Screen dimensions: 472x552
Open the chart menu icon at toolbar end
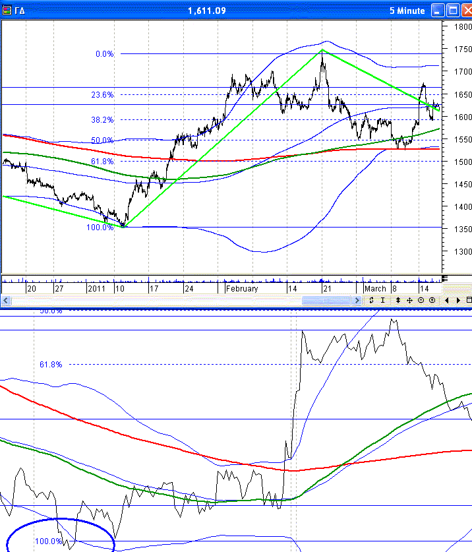tap(469, 300)
